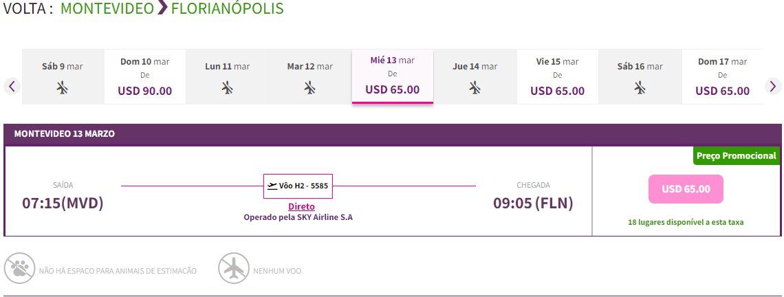Click no-flight plane icon under Mar 12 mar
784x297 pixels.
309,88
